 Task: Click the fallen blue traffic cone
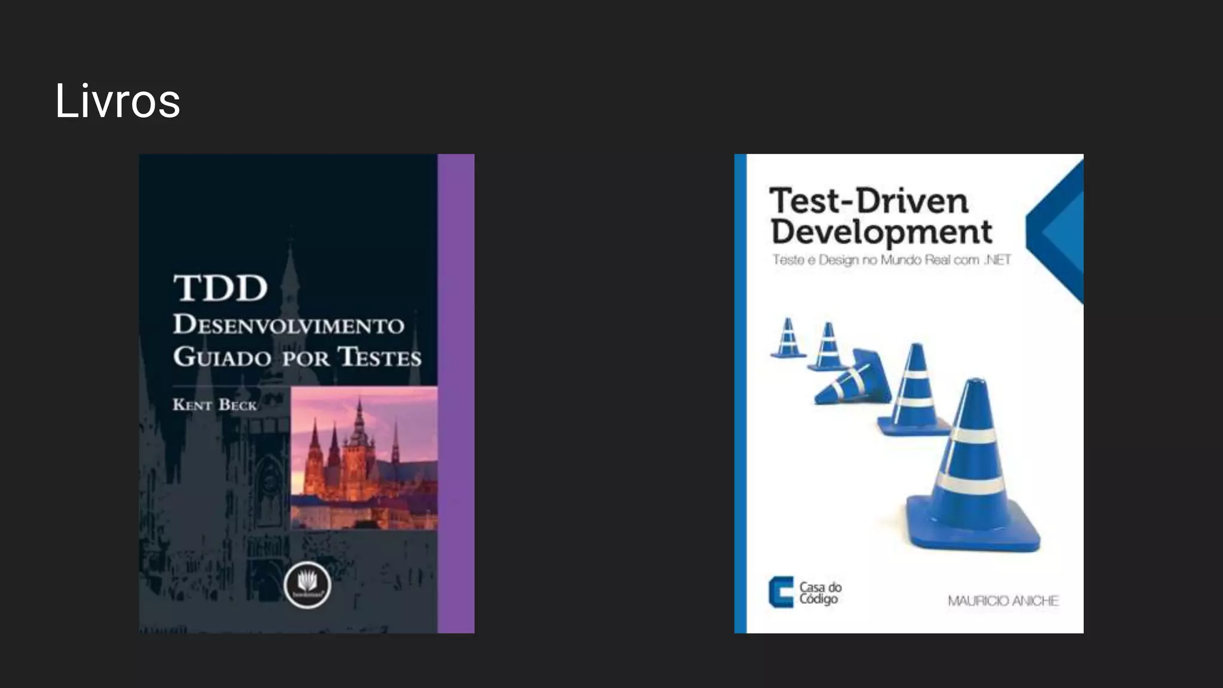coord(852,377)
